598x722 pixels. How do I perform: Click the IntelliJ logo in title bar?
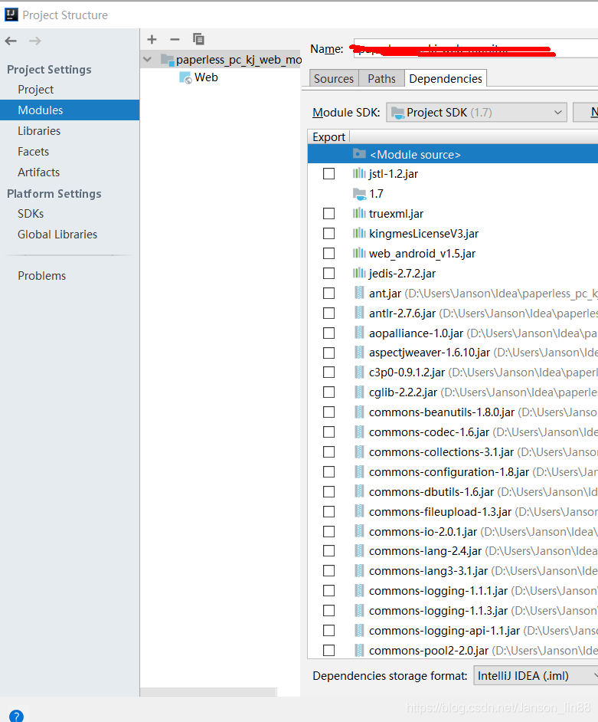pyautogui.click(x=11, y=15)
